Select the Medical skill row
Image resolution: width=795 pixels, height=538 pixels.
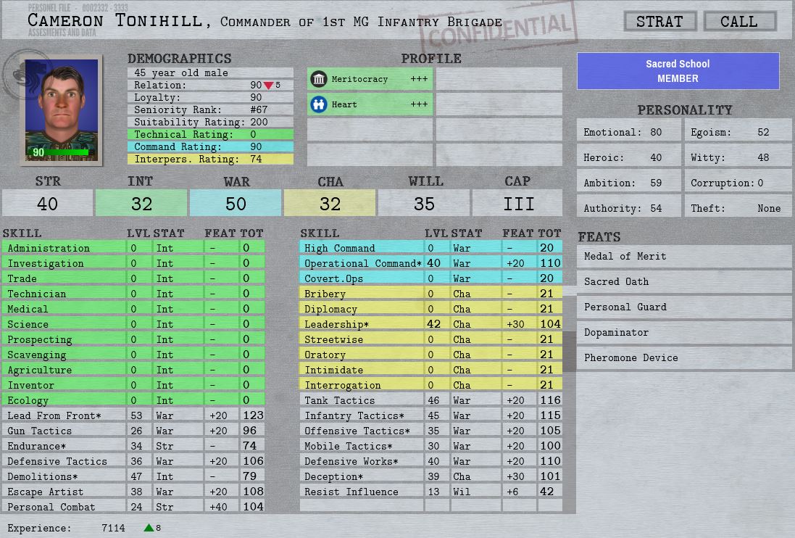[x=133, y=309]
